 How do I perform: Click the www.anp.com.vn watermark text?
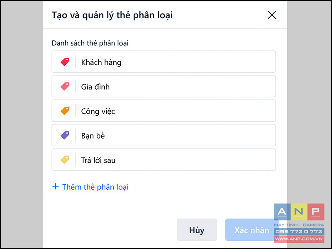click(x=299, y=239)
